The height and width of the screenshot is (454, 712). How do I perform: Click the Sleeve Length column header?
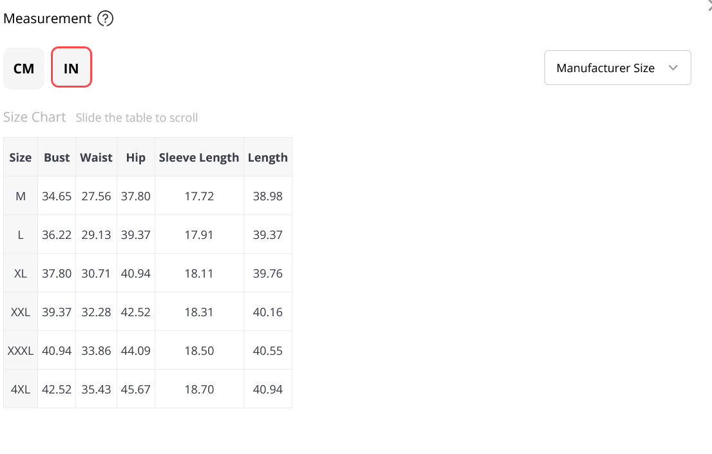(x=199, y=158)
